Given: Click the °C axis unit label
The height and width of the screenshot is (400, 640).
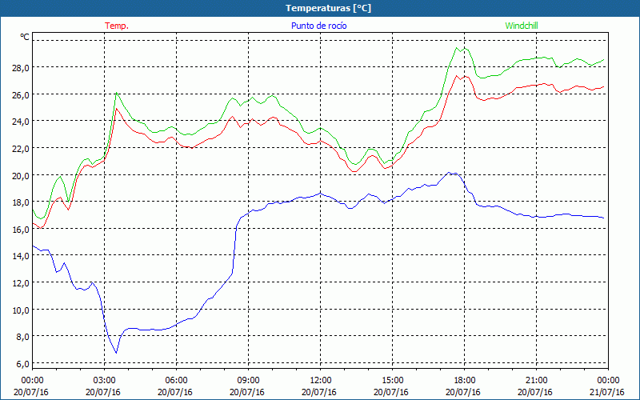Looking at the screenshot, I should tap(25, 37).
